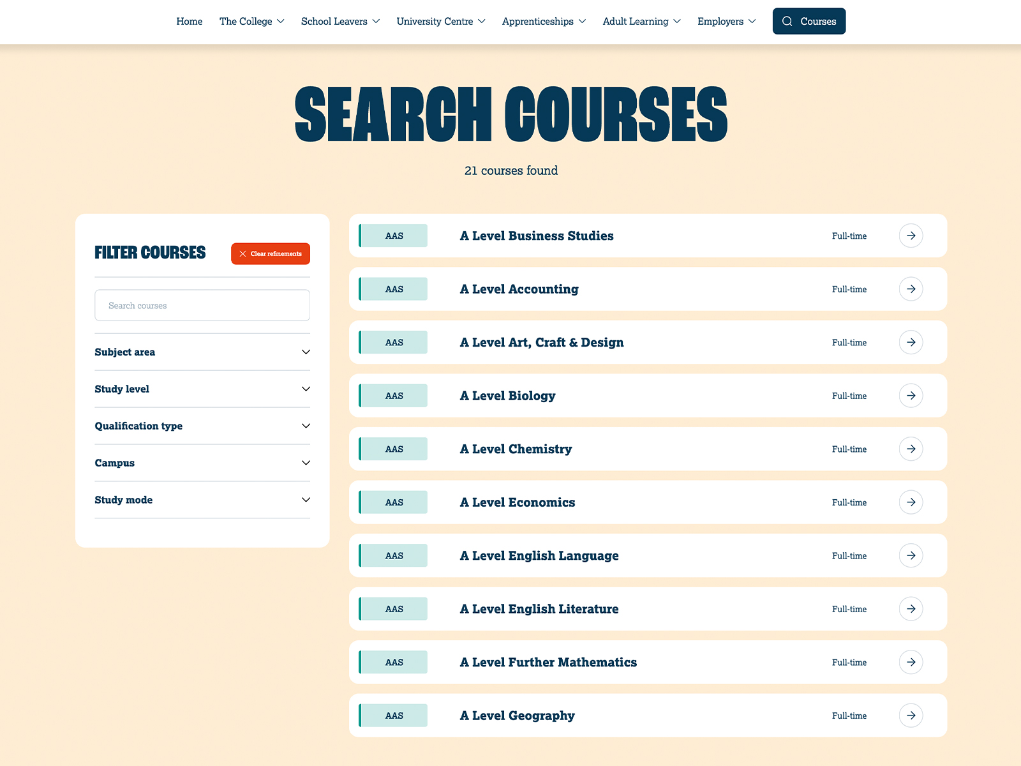Click the arrow icon beside A Level Accounting
The width and height of the screenshot is (1021, 766).
coord(911,289)
